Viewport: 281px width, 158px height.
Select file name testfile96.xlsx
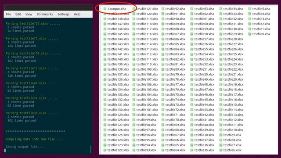146,135
